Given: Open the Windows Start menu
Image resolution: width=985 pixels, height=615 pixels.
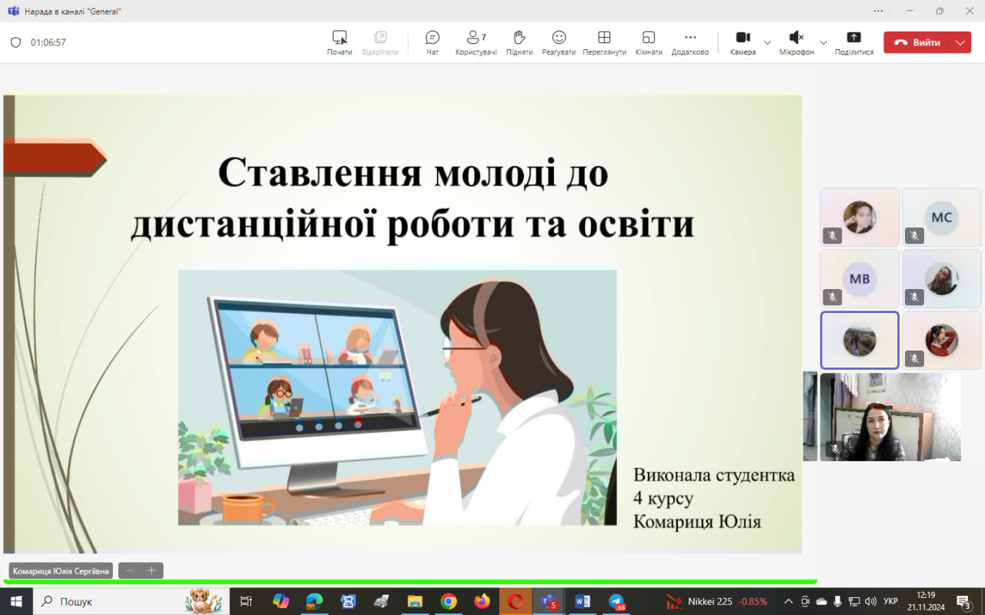Looking at the screenshot, I should coord(16,601).
